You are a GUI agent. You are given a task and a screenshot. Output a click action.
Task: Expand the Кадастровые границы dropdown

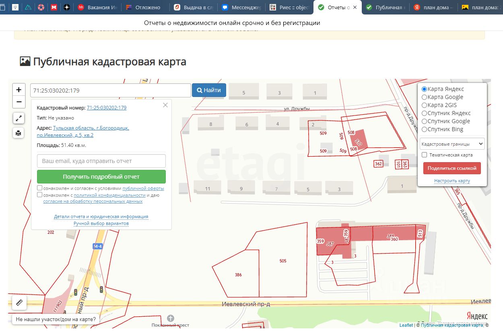tap(452, 144)
